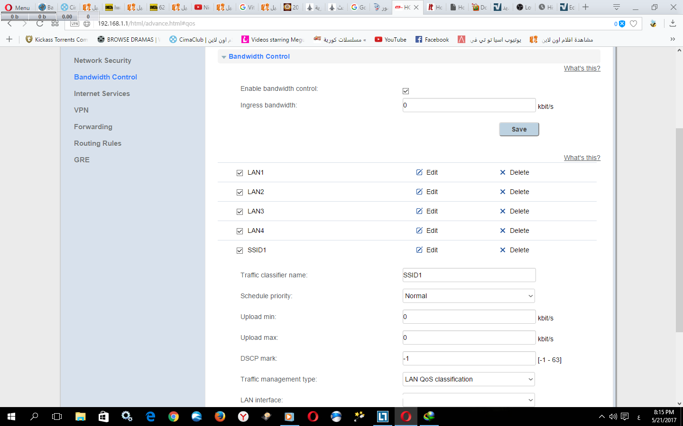
Task: Uncheck the LAN2 checkbox
Action: pos(240,192)
